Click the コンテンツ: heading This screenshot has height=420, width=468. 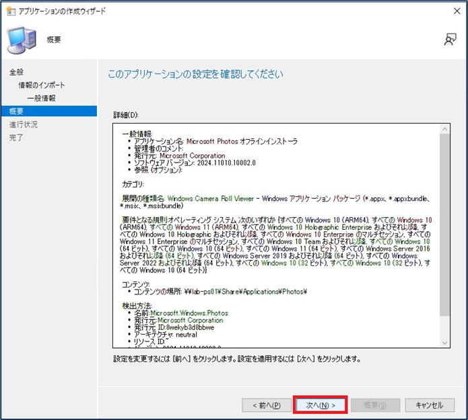[x=136, y=284]
